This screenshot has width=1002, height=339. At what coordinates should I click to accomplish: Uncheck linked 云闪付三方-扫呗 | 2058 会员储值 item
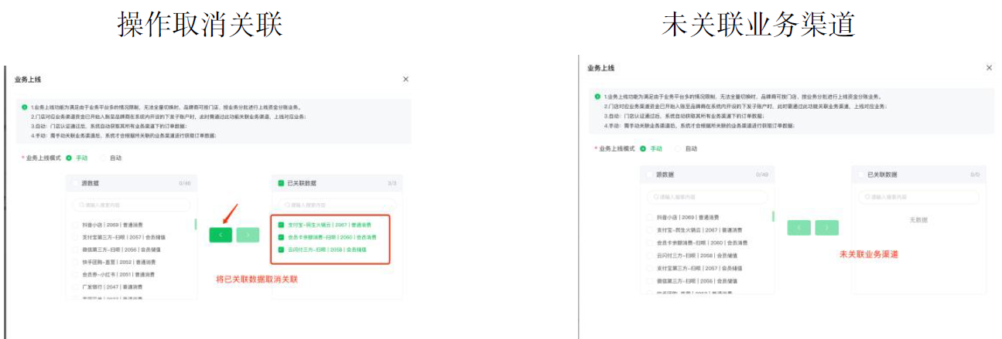[x=281, y=249]
